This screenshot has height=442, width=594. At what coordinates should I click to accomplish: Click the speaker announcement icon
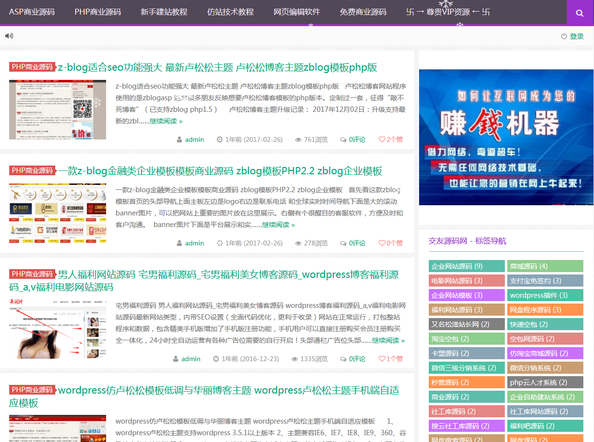pyautogui.click(x=9, y=36)
